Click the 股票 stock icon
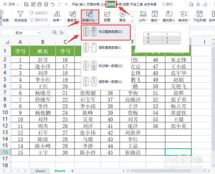Viewport: 215px width, 174px height. (107, 16)
